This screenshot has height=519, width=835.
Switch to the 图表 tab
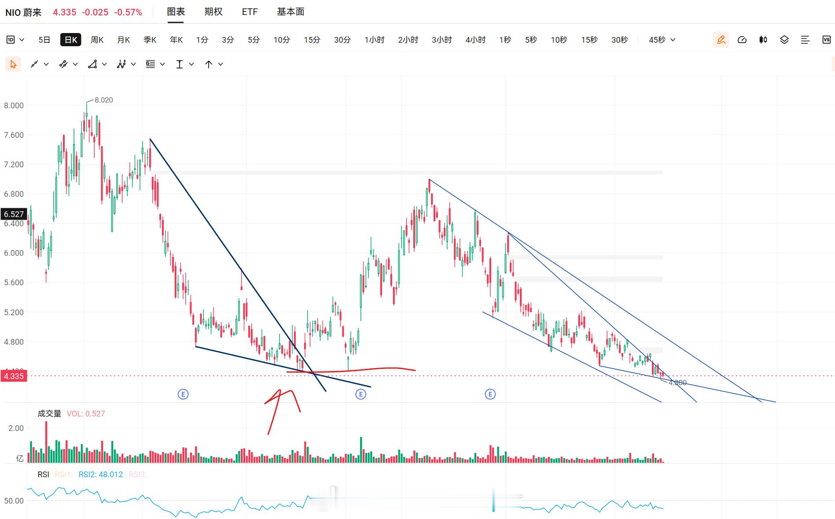(x=176, y=12)
